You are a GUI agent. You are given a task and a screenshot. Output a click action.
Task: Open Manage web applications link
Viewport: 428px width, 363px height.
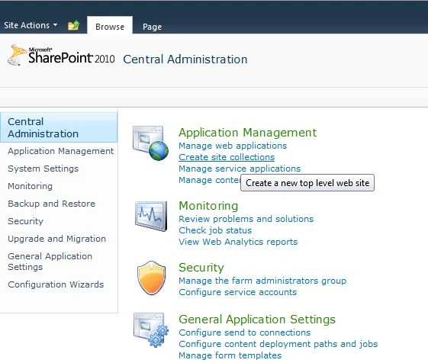pos(233,146)
